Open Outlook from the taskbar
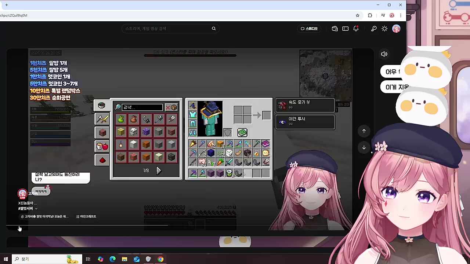This screenshot has height=264, width=470. 137,259
